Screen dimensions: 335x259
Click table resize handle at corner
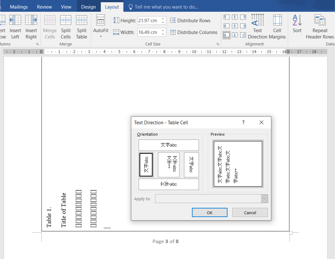click(x=291, y=233)
